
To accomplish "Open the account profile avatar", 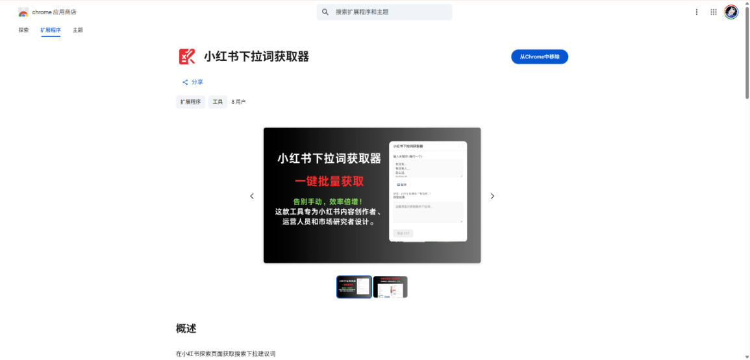I will (731, 12).
